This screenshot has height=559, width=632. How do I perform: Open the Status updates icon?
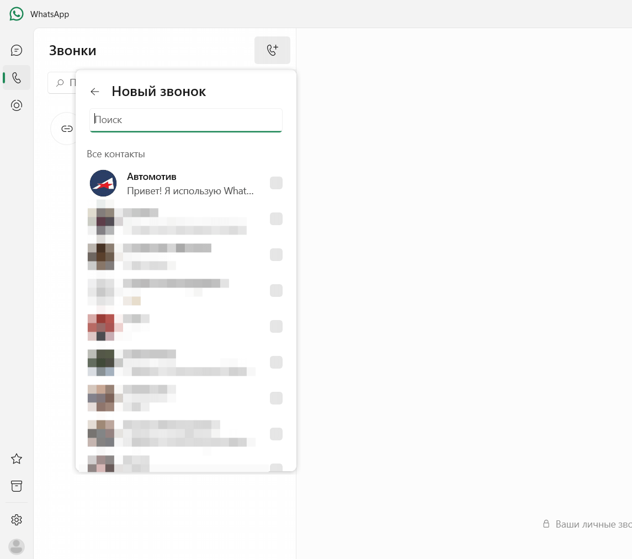pyautogui.click(x=17, y=105)
